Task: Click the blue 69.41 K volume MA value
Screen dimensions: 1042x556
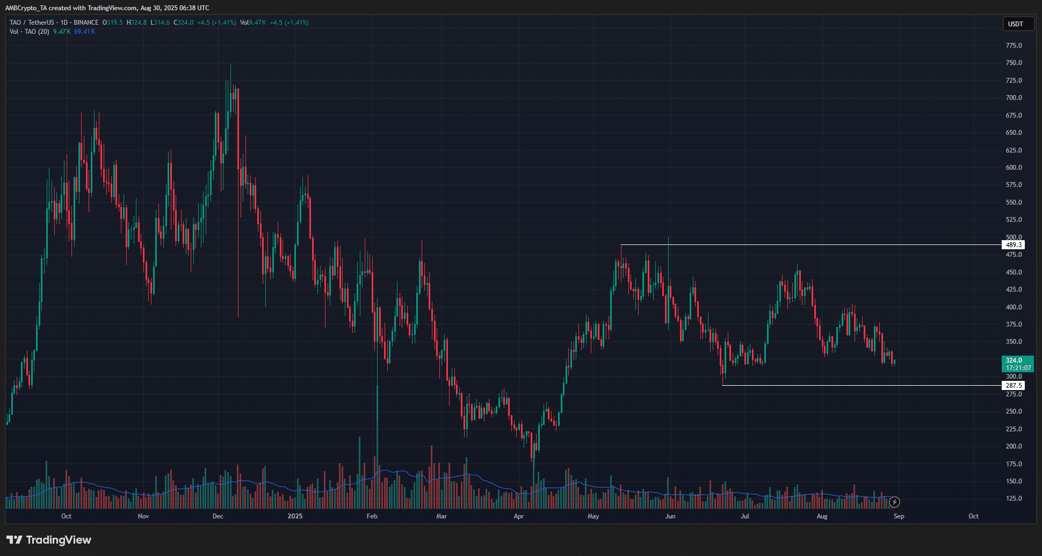Action: 85,32
